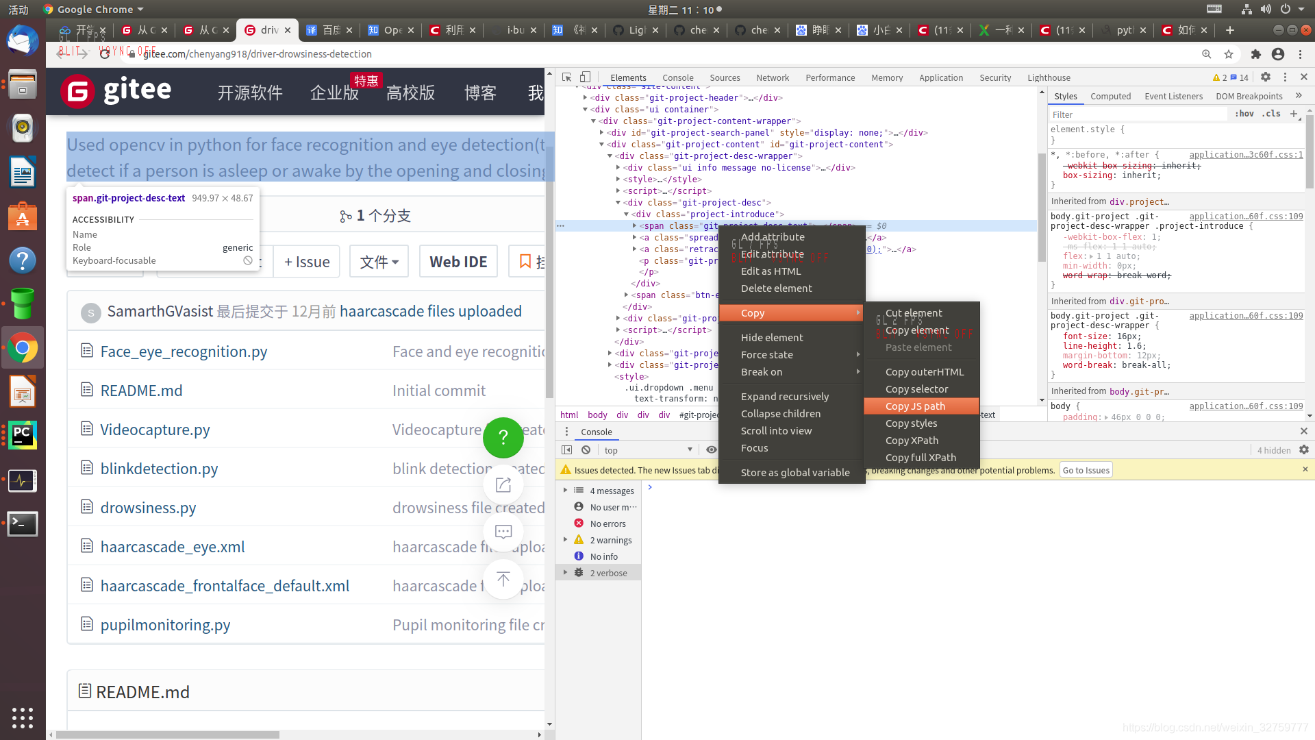Expand the git-project-header div node
Viewport: 1315px width, 740px height.
(x=585, y=98)
